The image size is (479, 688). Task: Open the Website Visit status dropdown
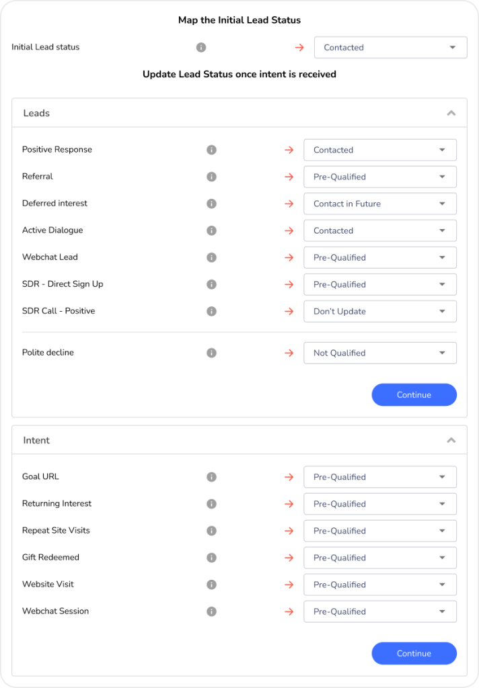(379, 585)
